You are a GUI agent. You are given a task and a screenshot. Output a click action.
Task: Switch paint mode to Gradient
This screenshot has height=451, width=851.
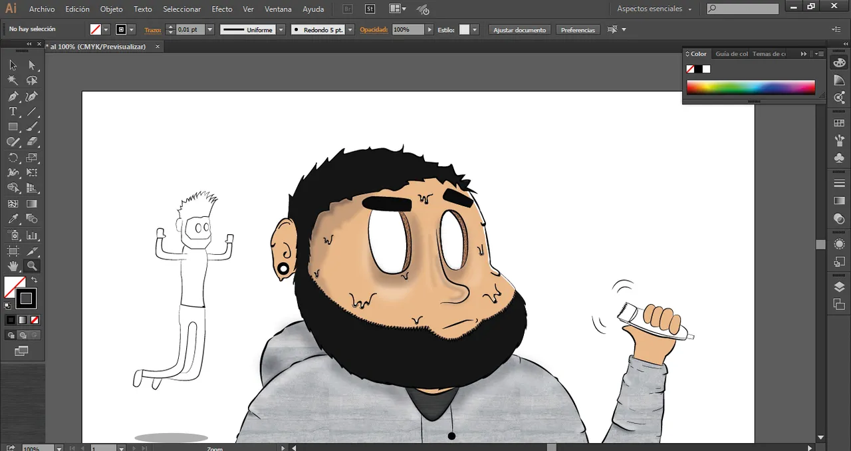(x=23, y=320)
